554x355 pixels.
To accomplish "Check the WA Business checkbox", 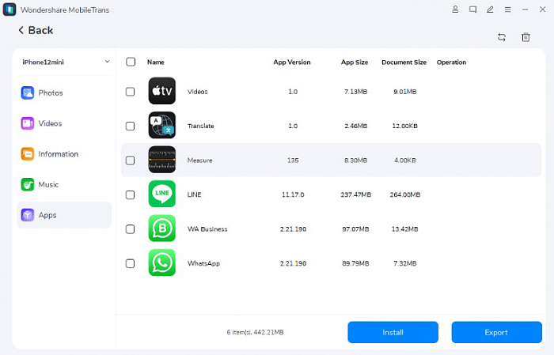I will pyautogui.click(x=130, y=229).
